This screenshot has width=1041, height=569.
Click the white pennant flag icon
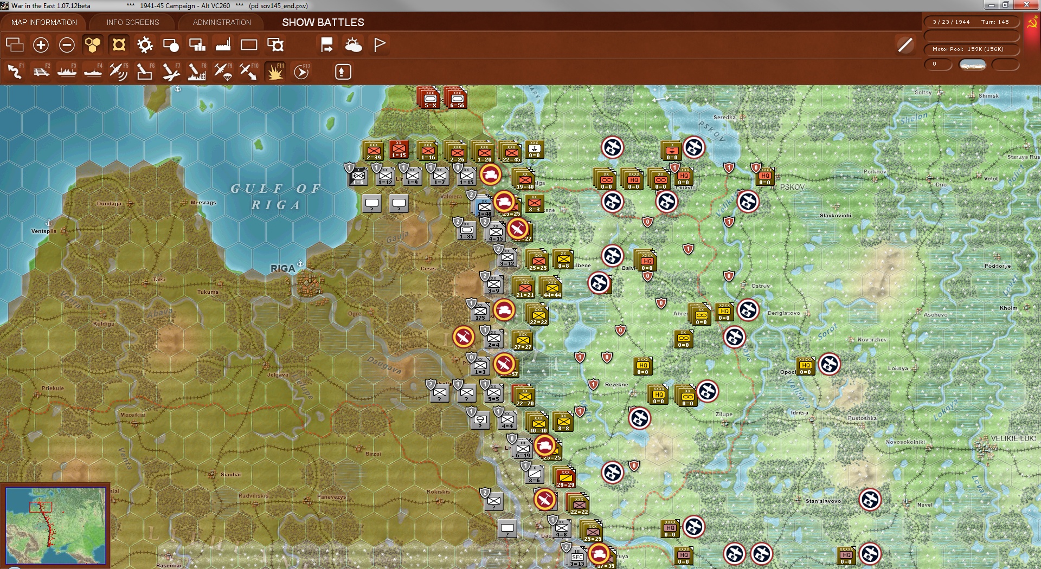[380, 44]
